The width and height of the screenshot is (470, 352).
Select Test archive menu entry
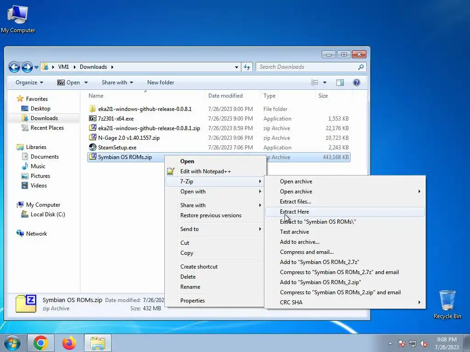point(345,231)
